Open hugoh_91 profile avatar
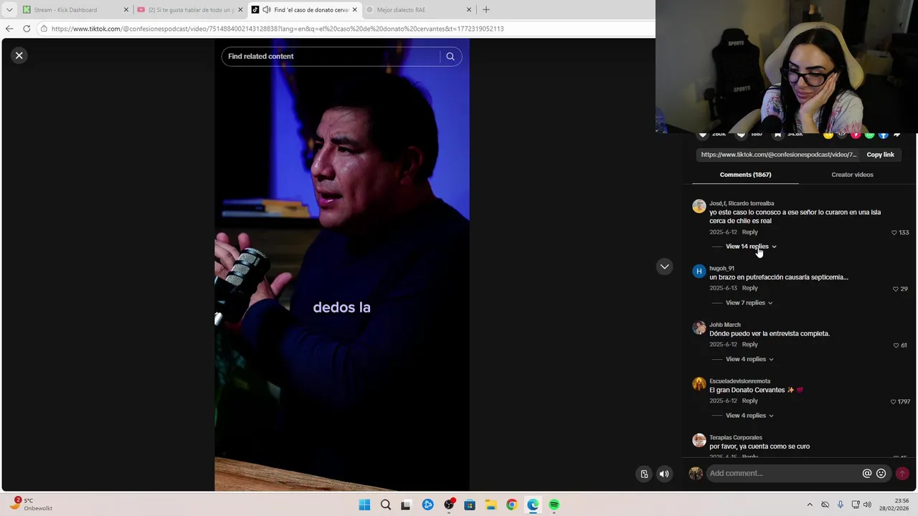 (x=699, y=272)
